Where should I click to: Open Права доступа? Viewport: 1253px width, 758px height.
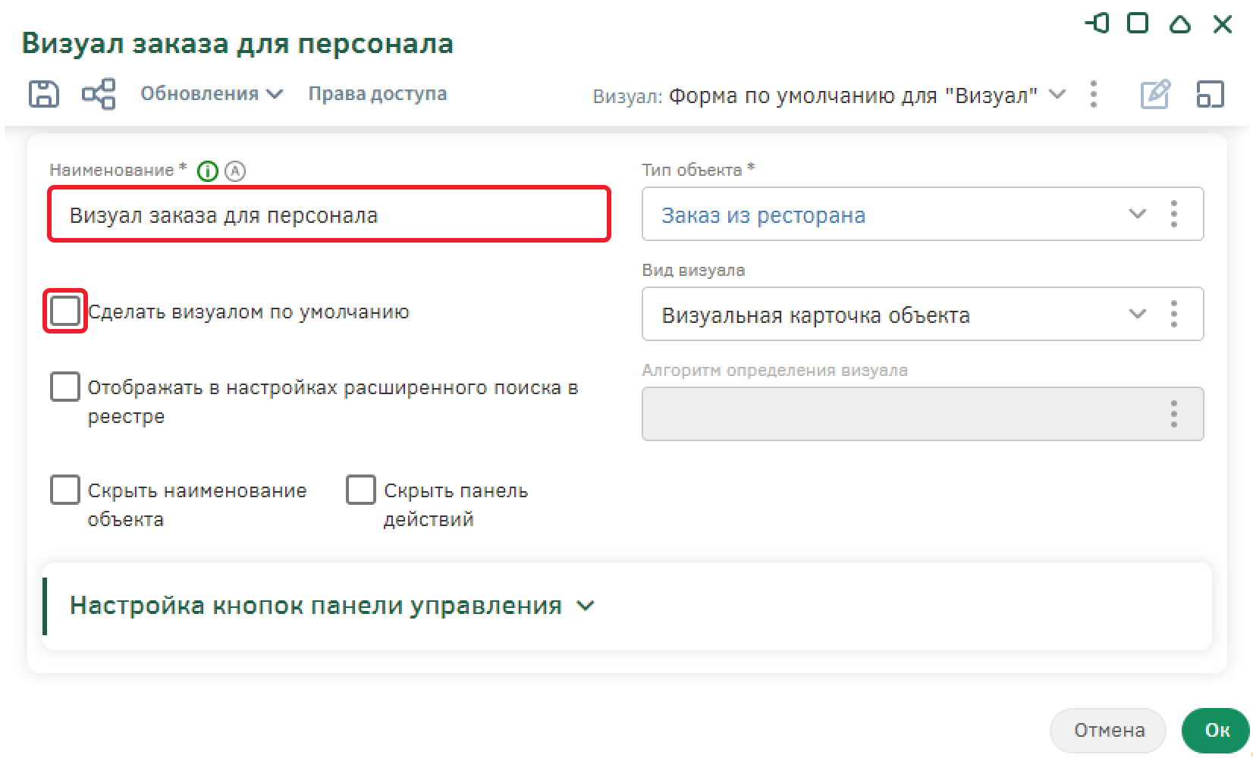(377, 94)
